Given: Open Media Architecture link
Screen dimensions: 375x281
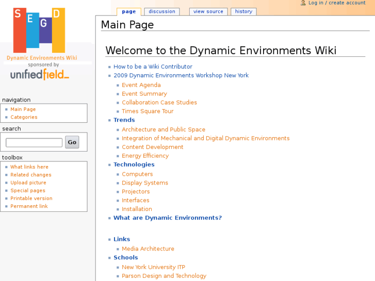Looking at the screenshot, I should (x=148, y=249).
